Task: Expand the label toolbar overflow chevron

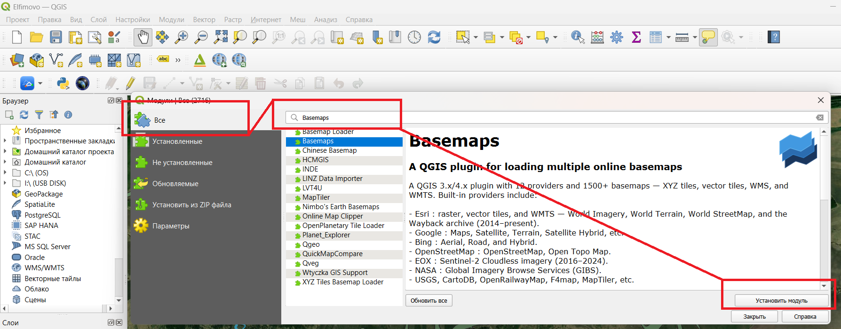Action: pos(178,60)
